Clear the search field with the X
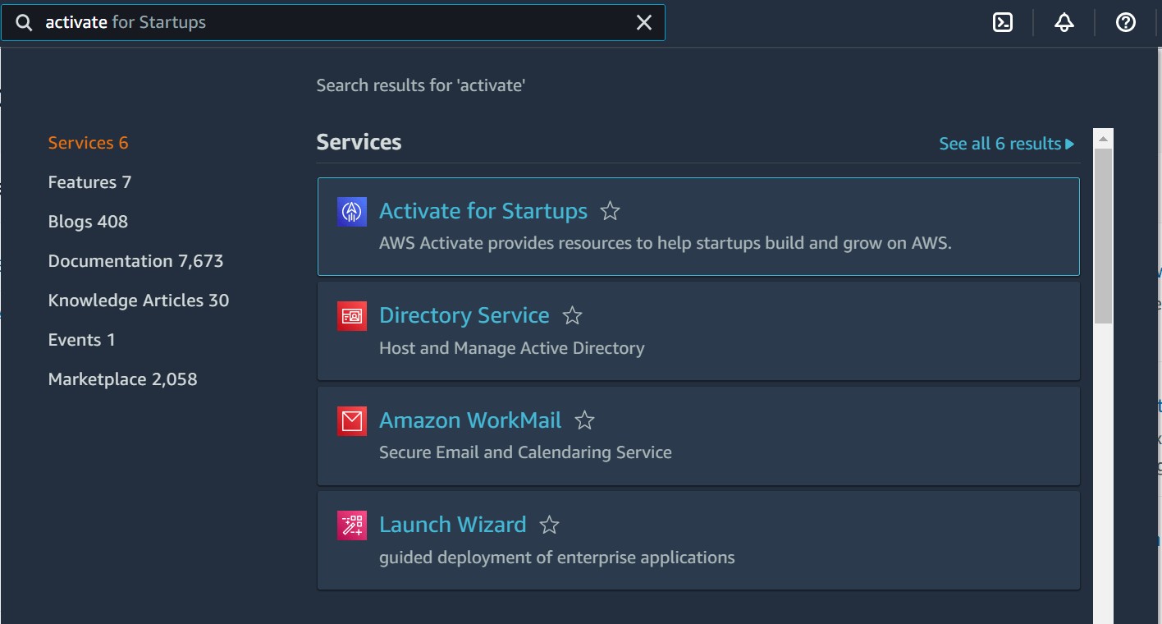1162x624 pixels. click(645, 22)
